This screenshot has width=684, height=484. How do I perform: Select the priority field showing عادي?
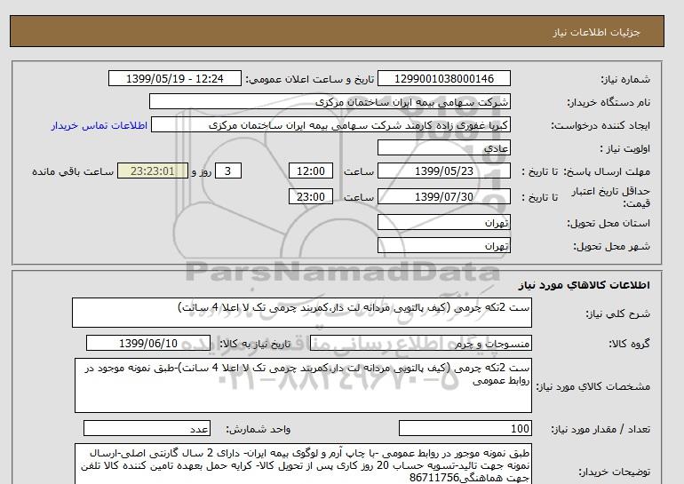pos(444,147)
